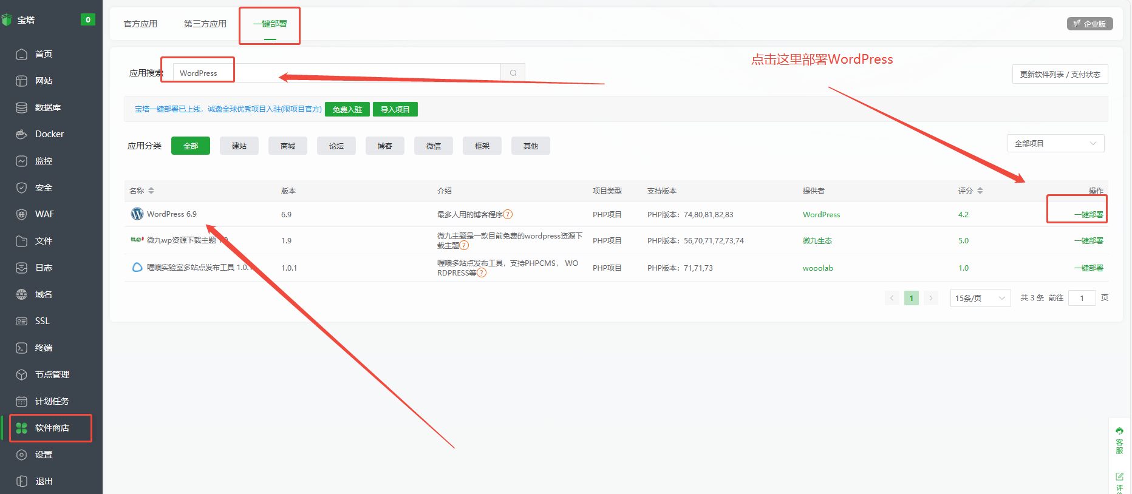Click the 免费入驻 green button
Screen dimensions: 1132x494
coord(347,109)
